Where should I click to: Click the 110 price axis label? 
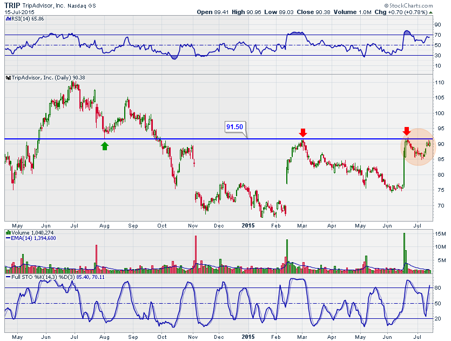tap(439, 83)
